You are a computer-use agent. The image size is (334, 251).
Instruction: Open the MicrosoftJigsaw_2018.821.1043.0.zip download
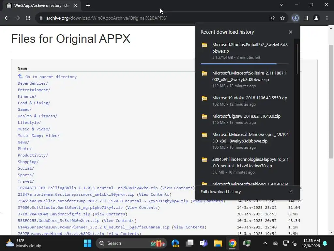[245, 119]
